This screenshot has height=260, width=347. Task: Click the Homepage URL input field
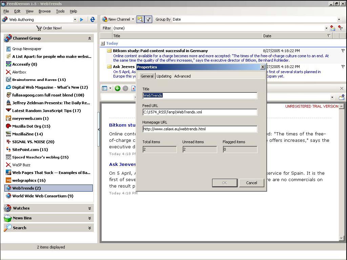pos(200,129)
